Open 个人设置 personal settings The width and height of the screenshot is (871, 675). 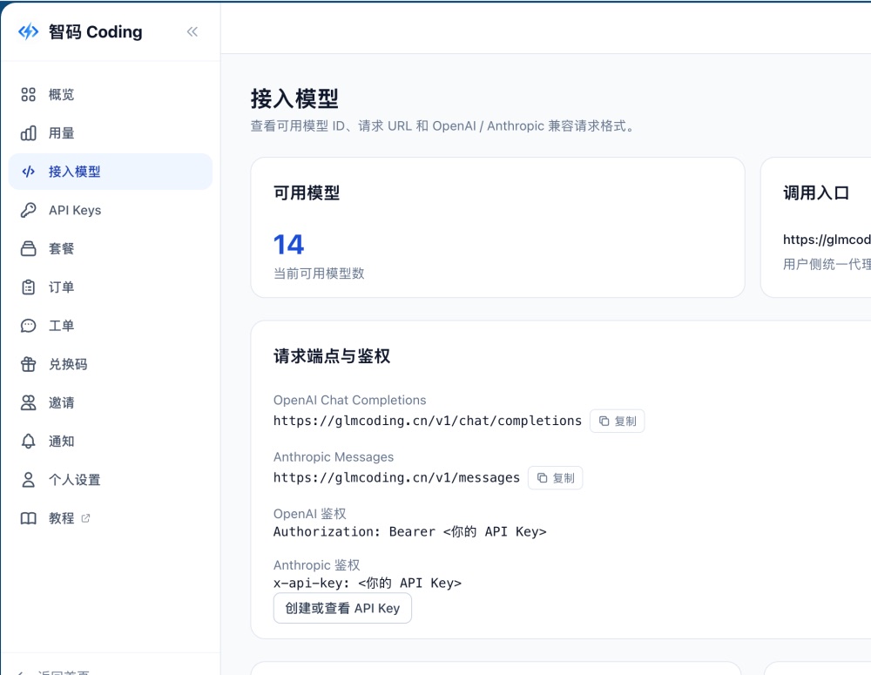coord(111,479)
